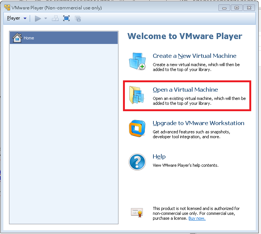Select the Home item in library
261x234 pixels.
point(64,38)
